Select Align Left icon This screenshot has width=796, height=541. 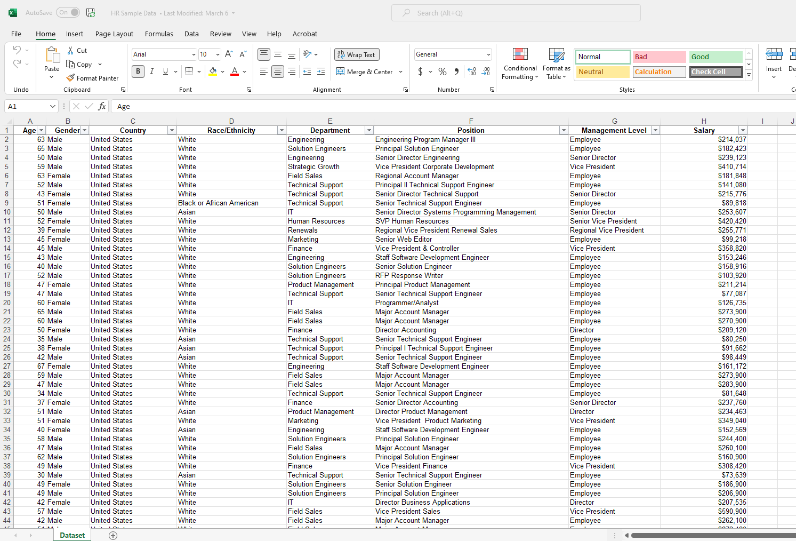click(x=264, y=71)
